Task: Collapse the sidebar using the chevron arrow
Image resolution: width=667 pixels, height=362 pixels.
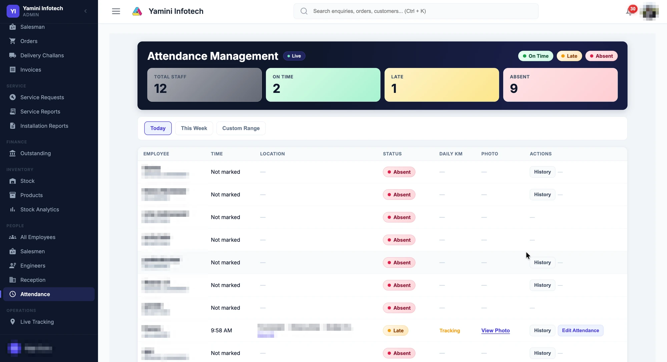Action: pyautogui.click(x=86, y=11)
